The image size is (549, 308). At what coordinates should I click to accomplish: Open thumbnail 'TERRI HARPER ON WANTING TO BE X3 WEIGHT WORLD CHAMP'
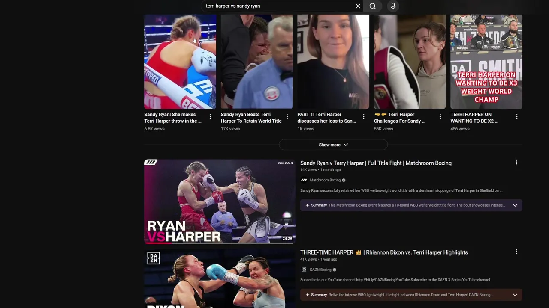[x=486, y=62]
